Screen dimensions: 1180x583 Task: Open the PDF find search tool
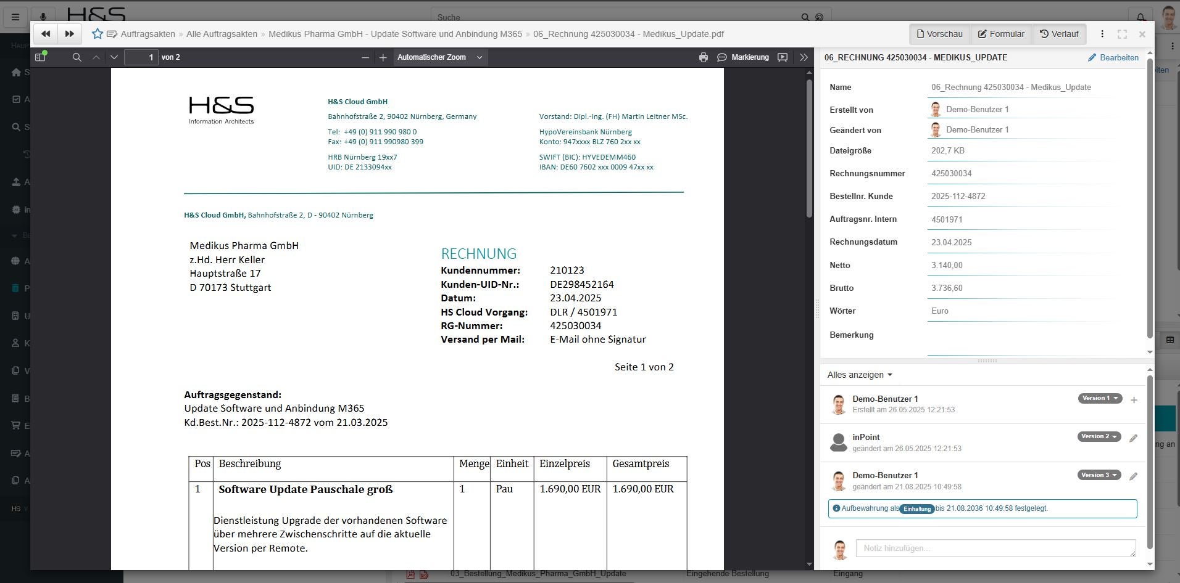[77, 57]
